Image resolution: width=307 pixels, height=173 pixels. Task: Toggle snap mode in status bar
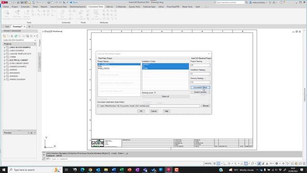pos(219,163)
